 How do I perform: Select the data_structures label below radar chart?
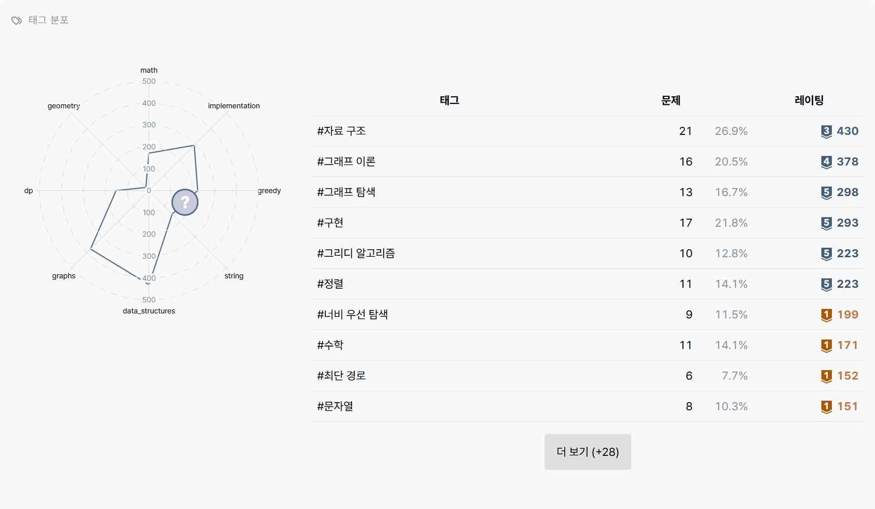148,311
